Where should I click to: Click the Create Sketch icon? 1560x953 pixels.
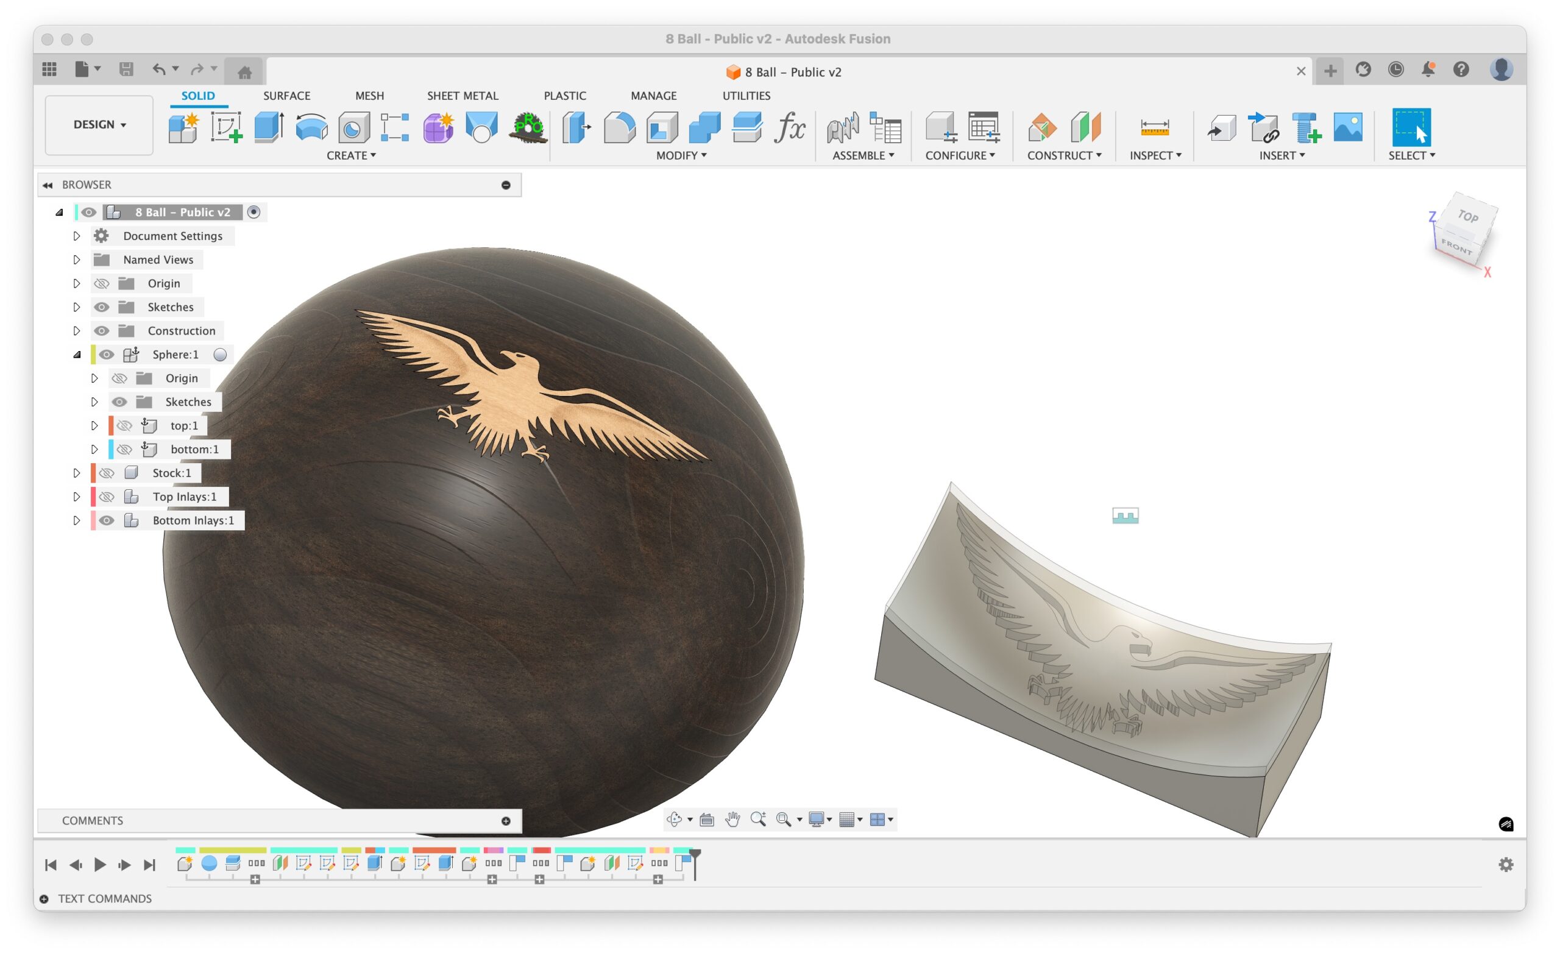(x=226, y=127)
